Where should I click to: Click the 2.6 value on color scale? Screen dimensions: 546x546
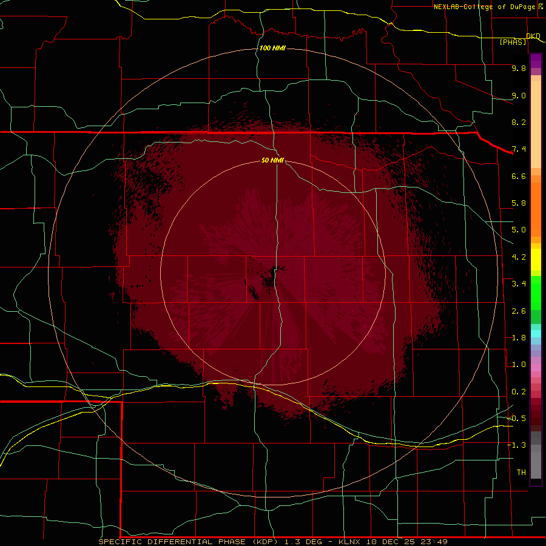[x=519, y=311]
